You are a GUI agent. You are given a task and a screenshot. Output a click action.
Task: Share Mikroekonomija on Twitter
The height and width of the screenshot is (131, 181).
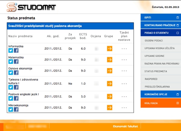click(x=11, y=109)
